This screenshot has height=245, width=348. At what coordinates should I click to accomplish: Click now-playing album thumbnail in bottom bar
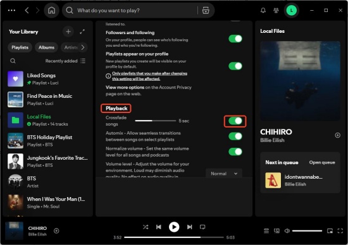[x=14, y=231]
